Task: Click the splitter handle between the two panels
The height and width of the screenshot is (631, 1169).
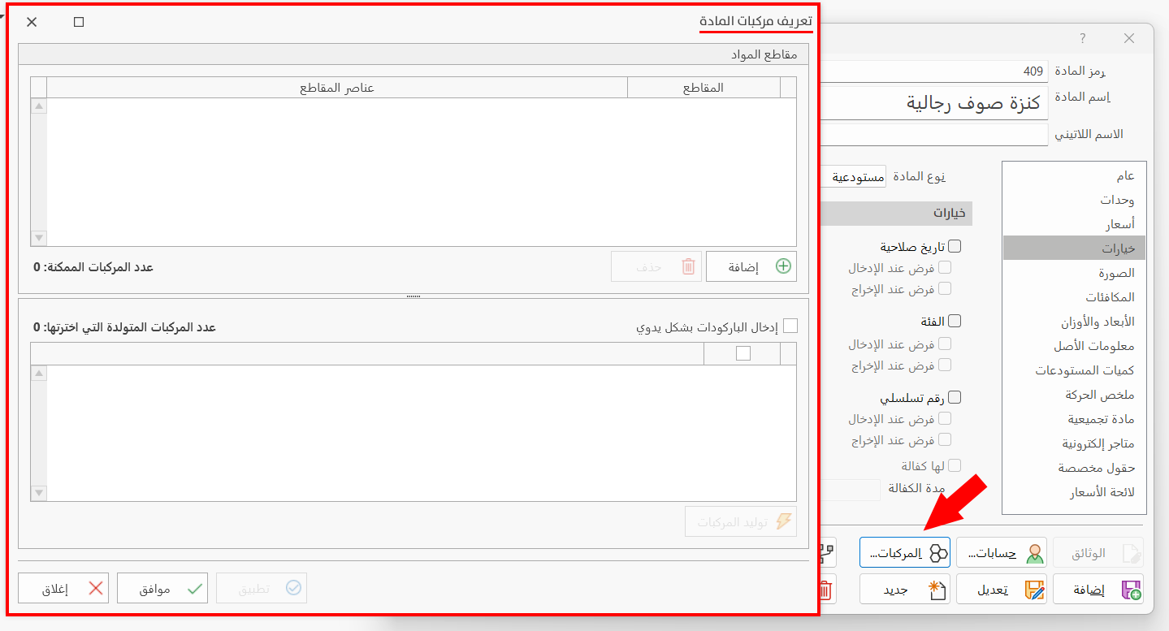Action: click(413, 296)
